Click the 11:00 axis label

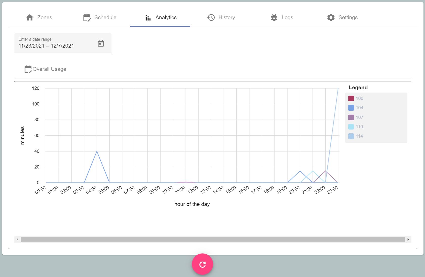[x=180, y=190]
